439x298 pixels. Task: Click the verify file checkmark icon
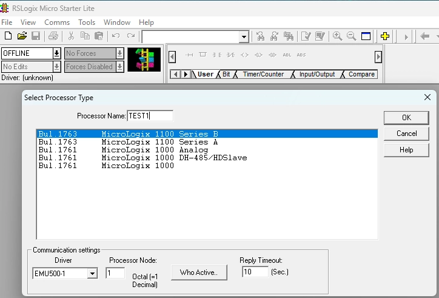coord(306,36)
